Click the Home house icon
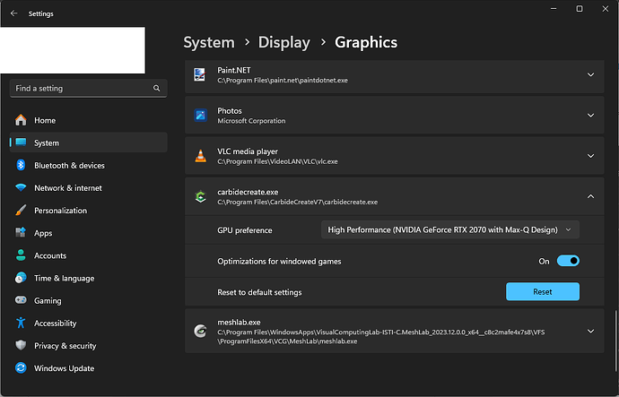Image resolution: width=619 pixels, height=397 pixels. tap(21, 120)
